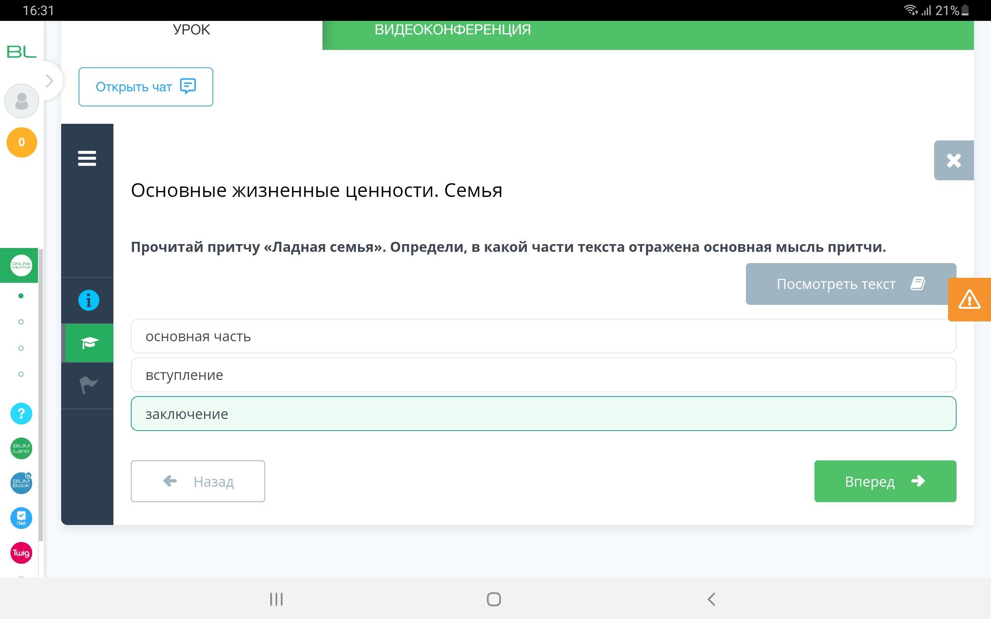Screen dimensions: 991x619
Task: Open the hamburger menu in lesson sidebar
Action: [87, 159]
